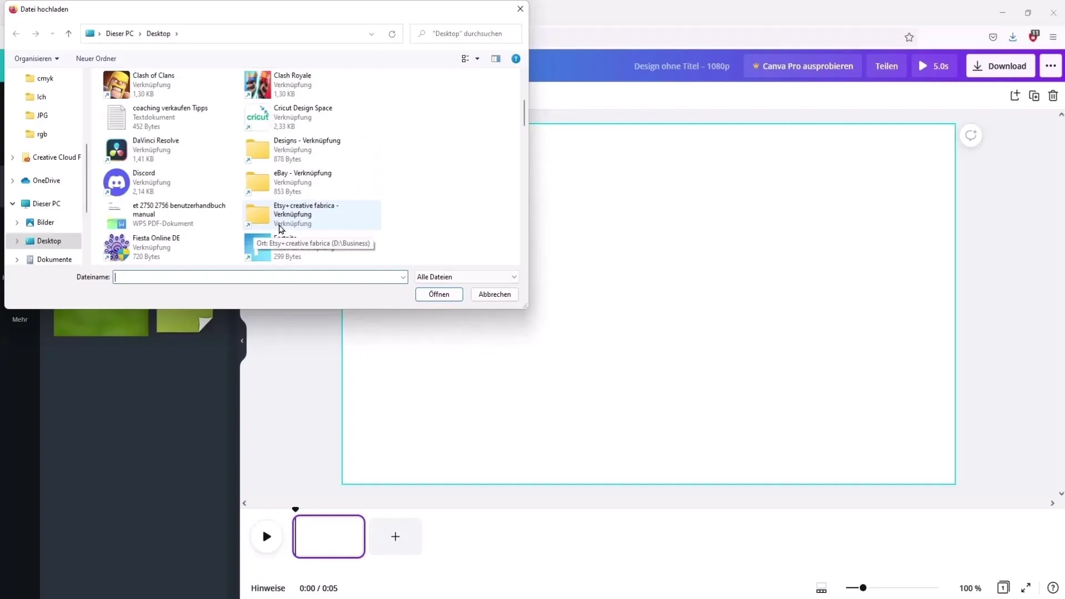The width and height of the screenshot is (1065, 599).
Task: Click the Dateiname input field
Action: click(256, 277)
